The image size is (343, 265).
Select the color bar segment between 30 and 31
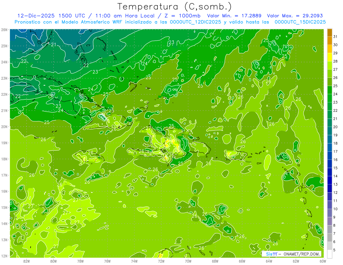pyautogui.click(x=330, y=41)
